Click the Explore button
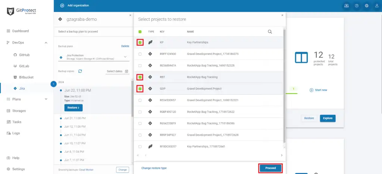The width and height of the screenshot is (382, 174). click(328, 118)
